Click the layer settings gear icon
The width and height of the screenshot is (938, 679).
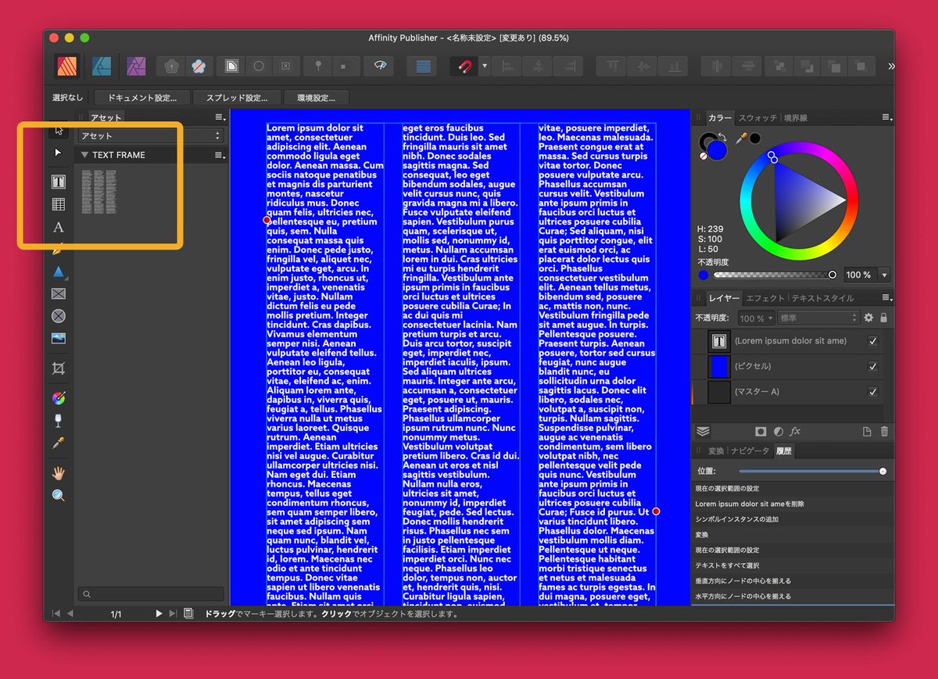click(x=868, y=318)
